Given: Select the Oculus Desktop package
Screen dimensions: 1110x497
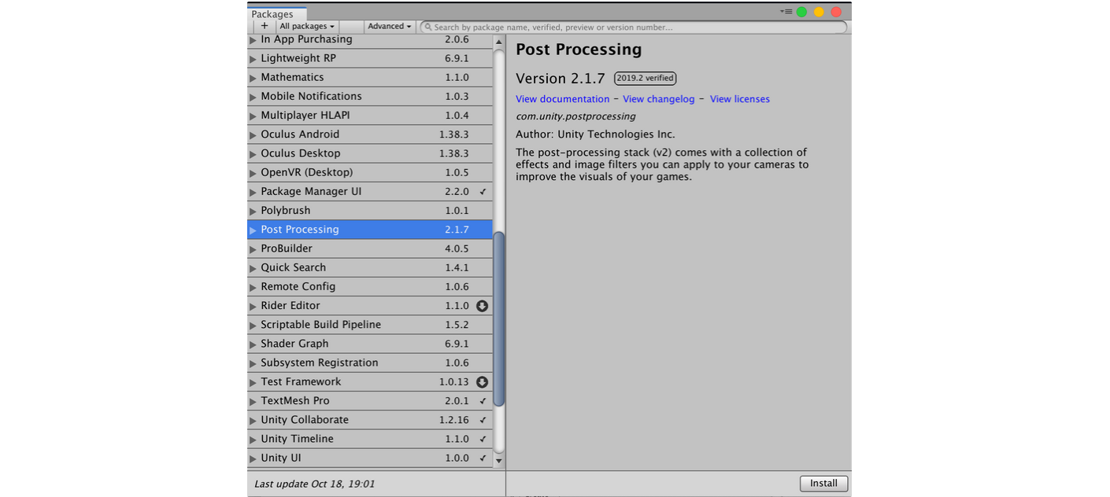Looking at the screenshot, I should tap(370, 153).
